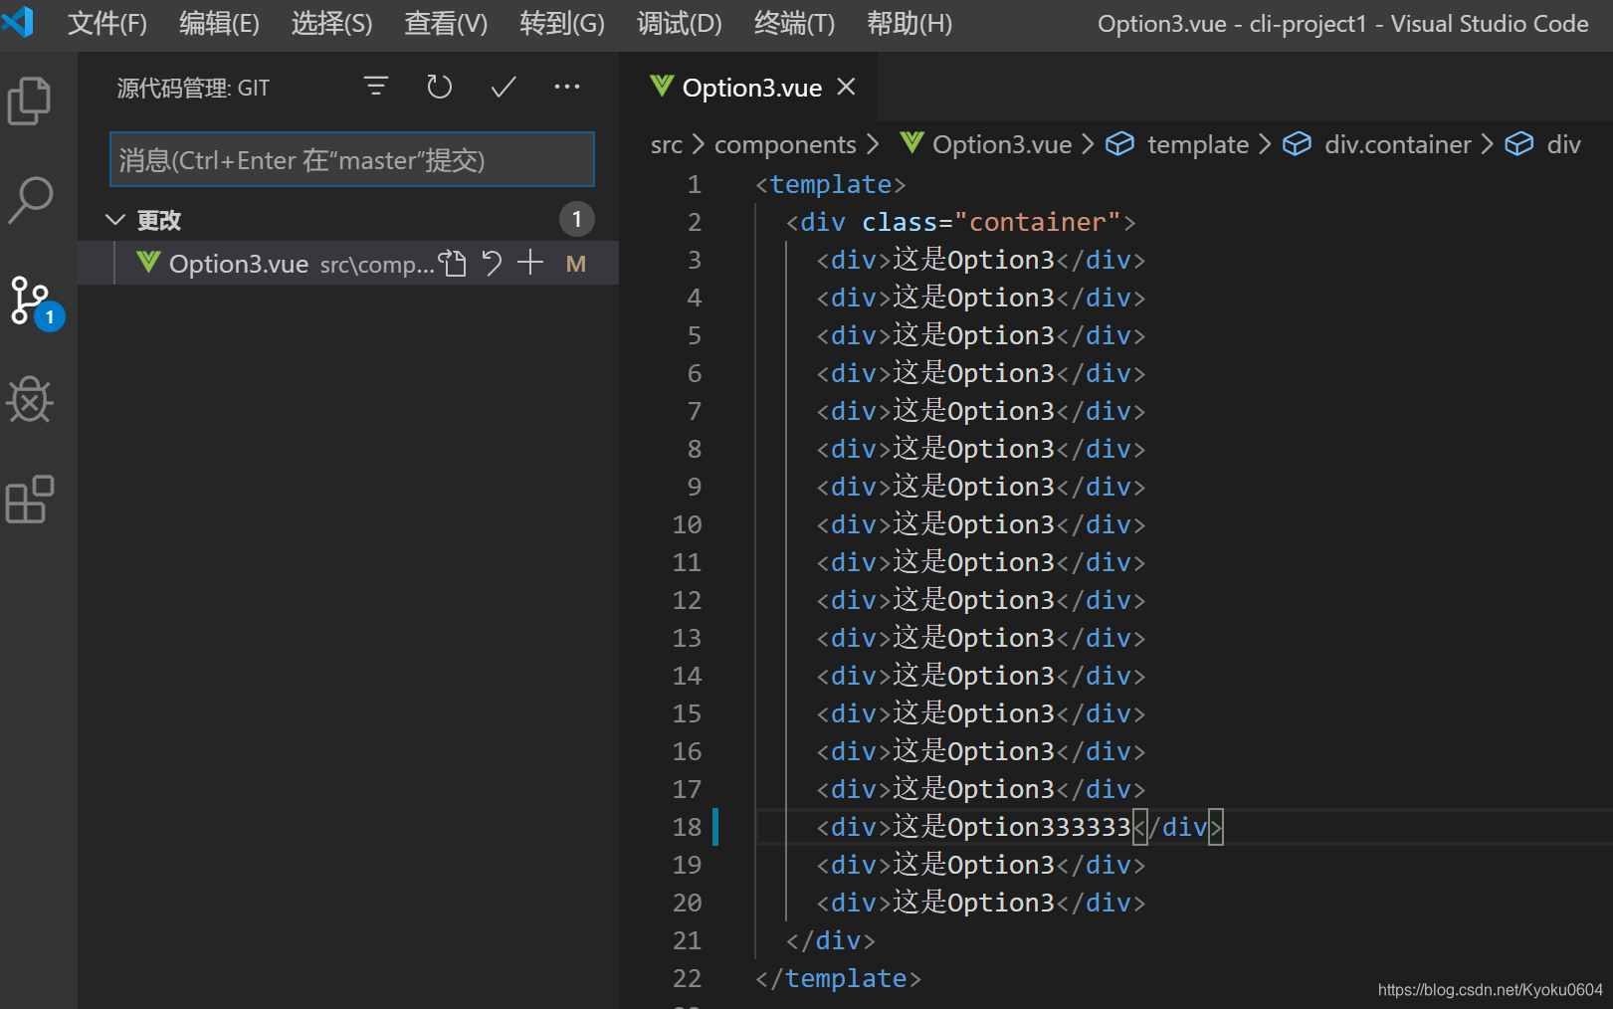Commit changes with the checkmark icon
The image size is (1613, 1009).
point(504,87)
